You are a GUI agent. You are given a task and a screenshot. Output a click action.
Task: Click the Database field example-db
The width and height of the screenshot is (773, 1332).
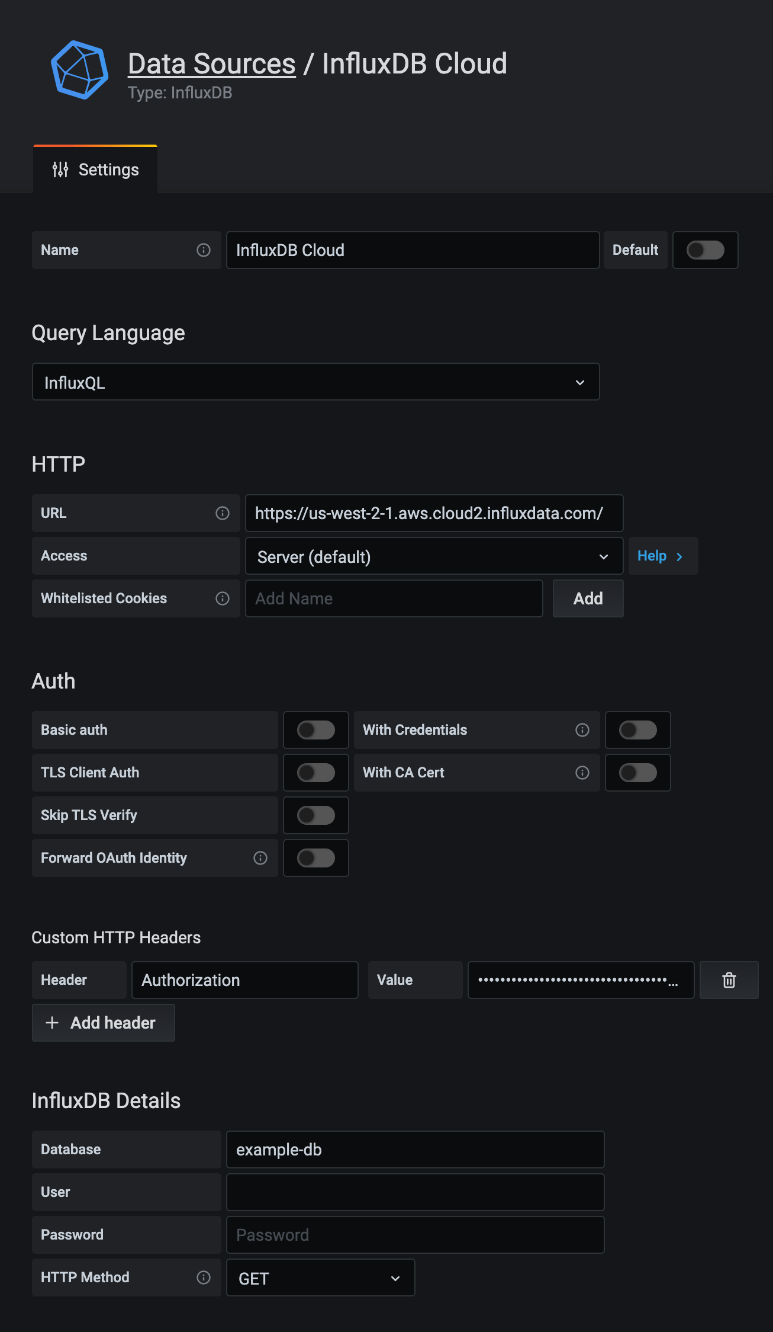(x=416, y=1150)
